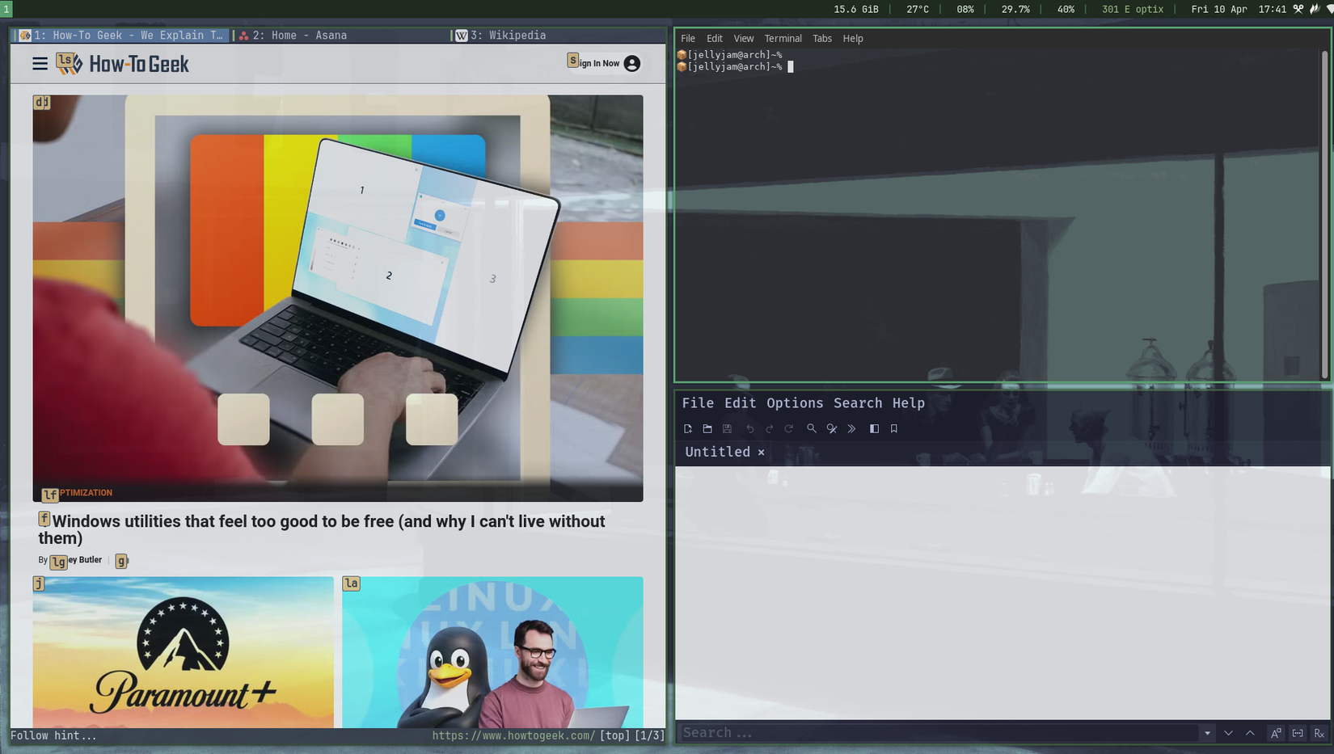Create a new file in the text editor

point(688,428)
